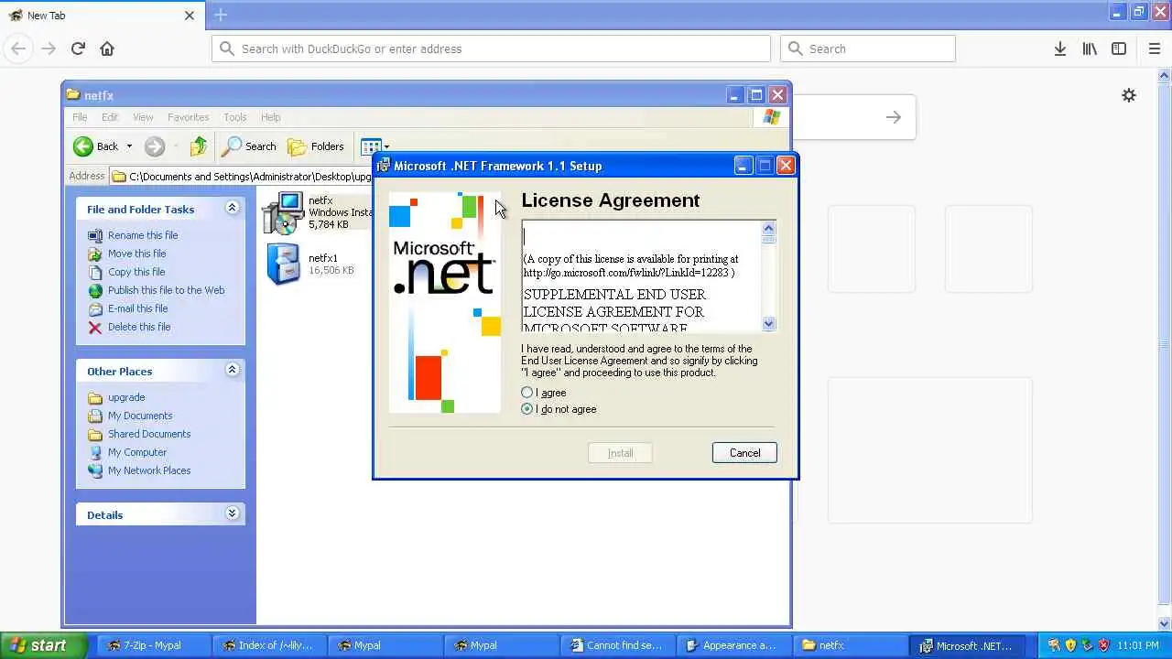This screenshot has height=659, width=1172.
Task: Click browser Back arrow
Action: click(18, 49)
